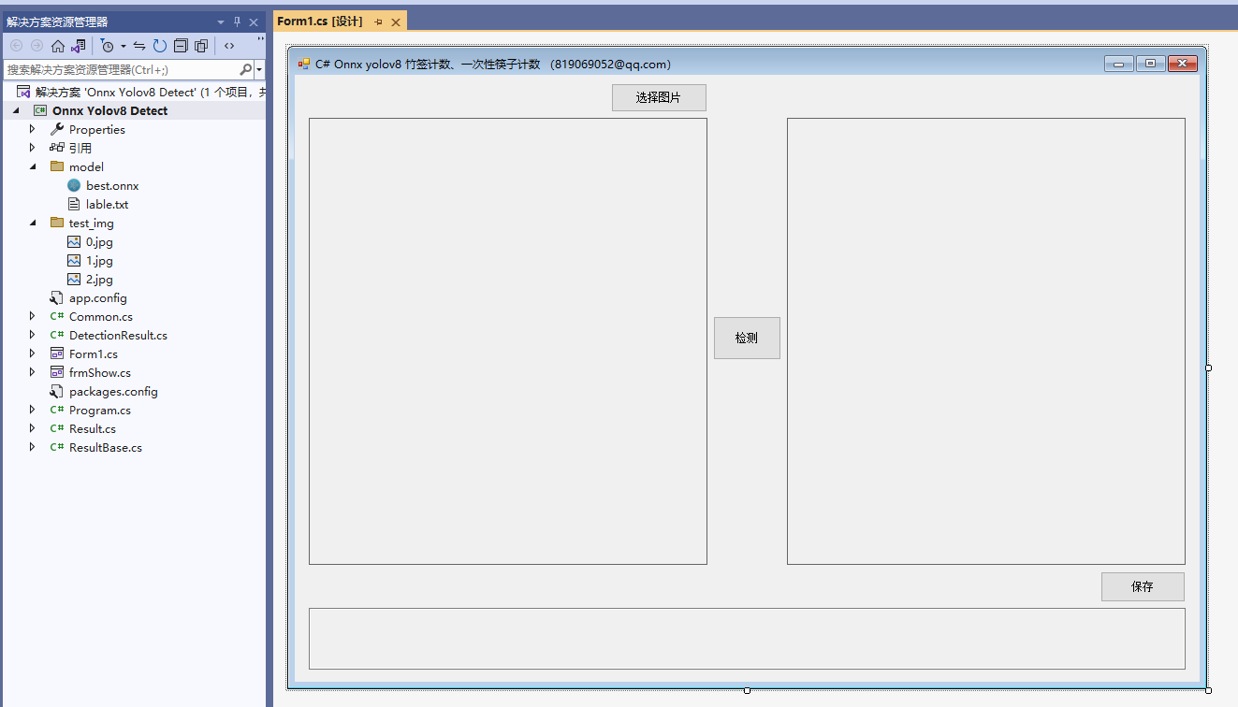Switch views with the Visual Studio solution icon
Image resolution: width=1238 pixels, height=707 pixels.
[x=79, y=46]
